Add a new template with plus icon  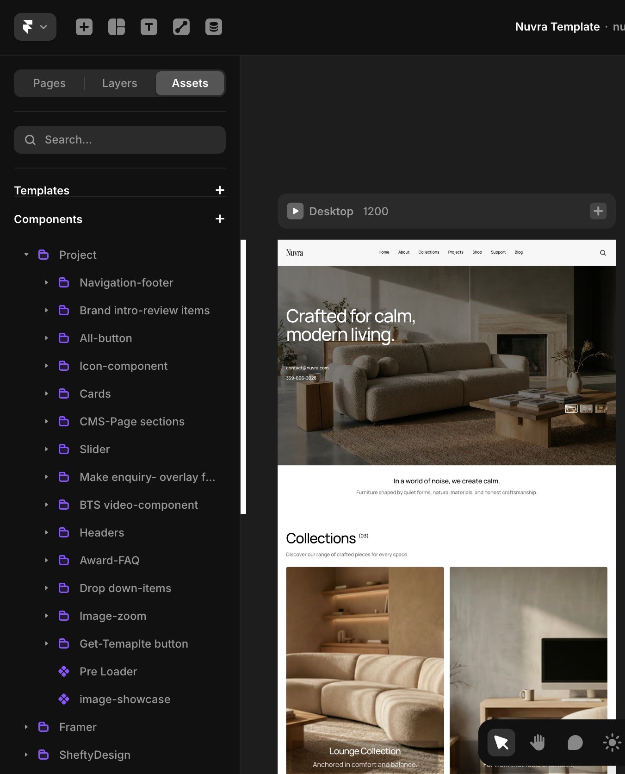(220, 190)
